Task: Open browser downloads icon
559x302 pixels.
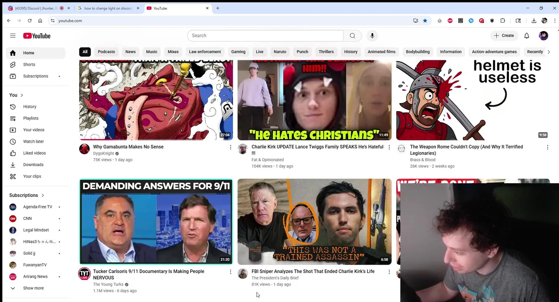Action: (534, 21)
